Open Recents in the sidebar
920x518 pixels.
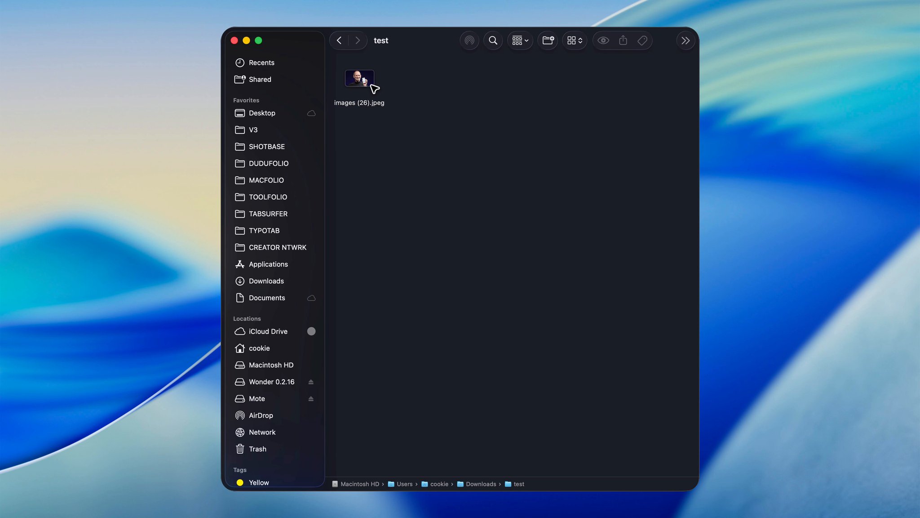point(275,63)
